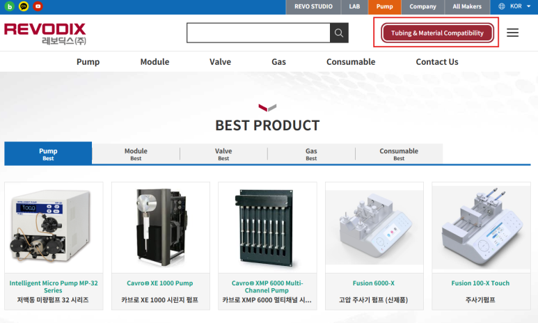
Task: Click the globe language icon
Action: pos(502,6)
